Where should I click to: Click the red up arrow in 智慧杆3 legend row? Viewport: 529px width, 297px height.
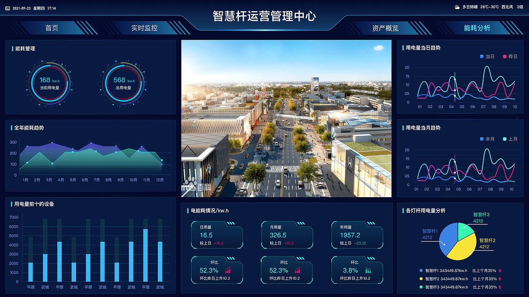pyautogui.click(x=500, y=287)
